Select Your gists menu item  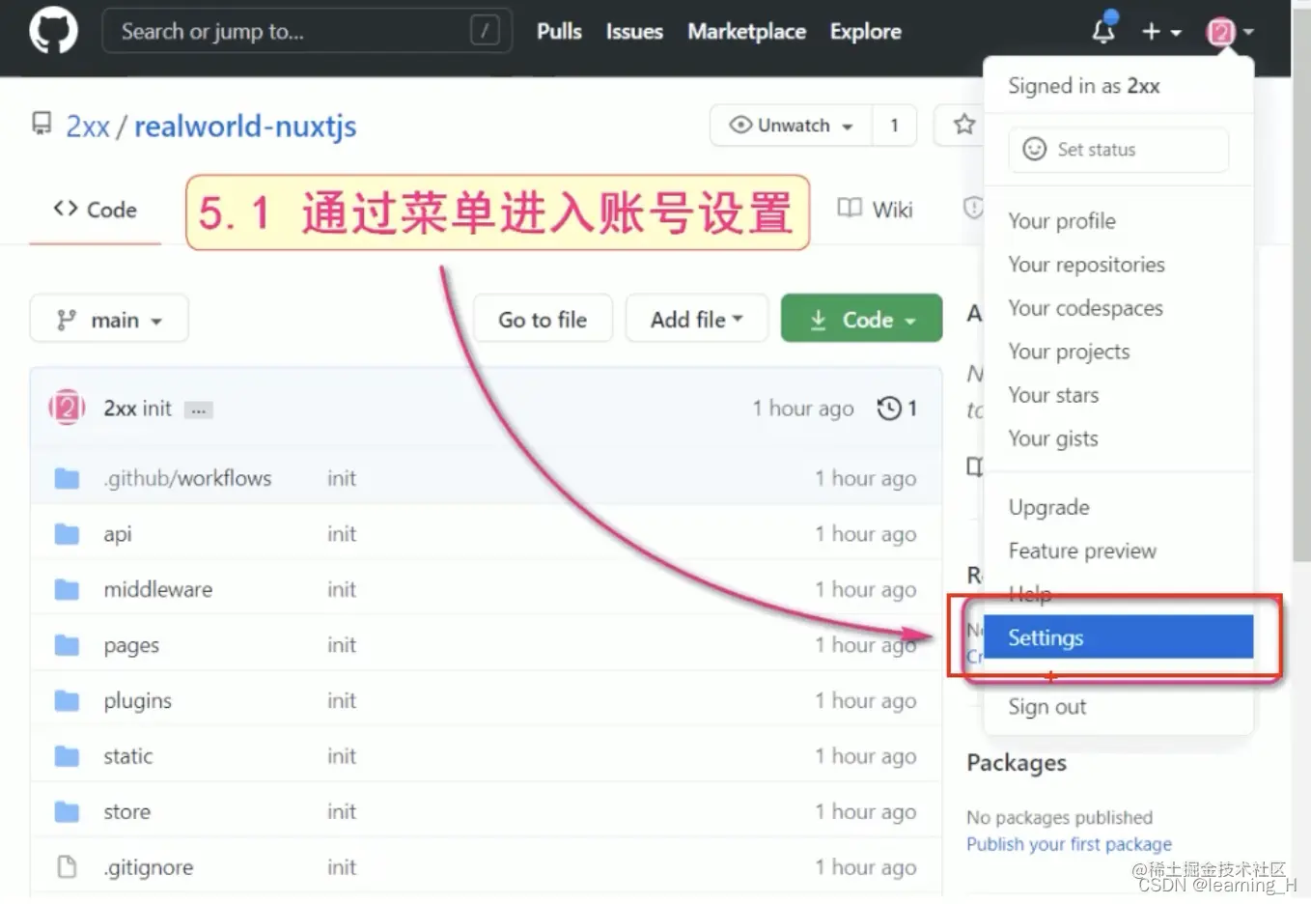point(1053,438)
